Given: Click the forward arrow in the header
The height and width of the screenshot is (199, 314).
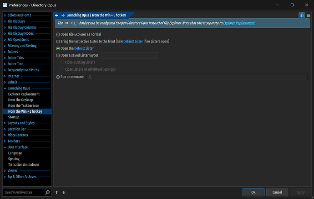Looking at the screenshot, I should (63, 15).
